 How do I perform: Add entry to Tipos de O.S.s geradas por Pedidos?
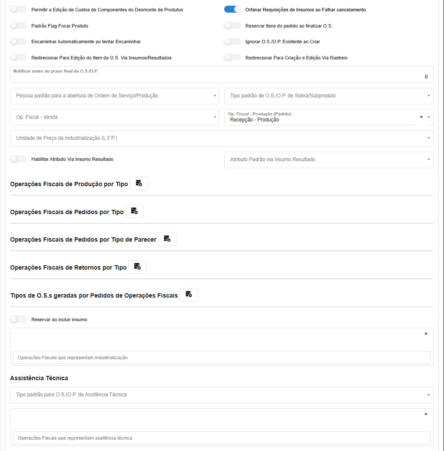click(188, 295)
